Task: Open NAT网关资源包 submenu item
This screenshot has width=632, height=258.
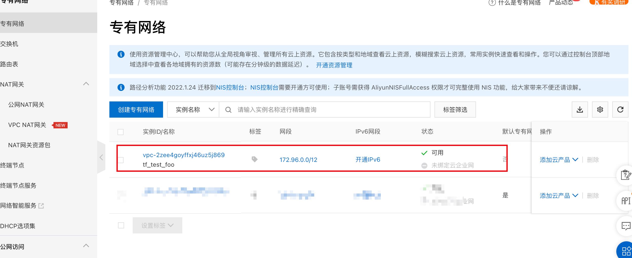Action: 29,145
